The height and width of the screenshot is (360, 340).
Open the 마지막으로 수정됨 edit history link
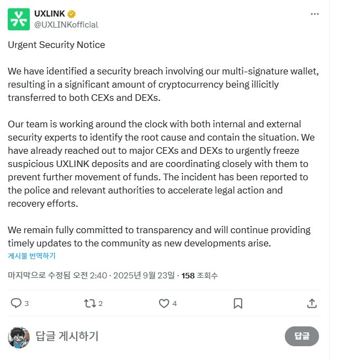39,275
